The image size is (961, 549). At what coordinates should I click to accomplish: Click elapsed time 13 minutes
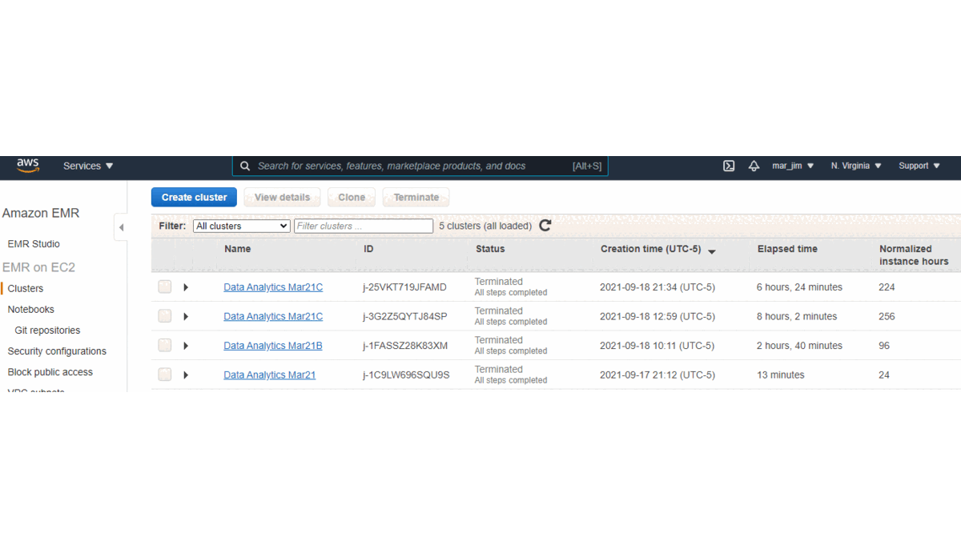[x=781, y=375]
